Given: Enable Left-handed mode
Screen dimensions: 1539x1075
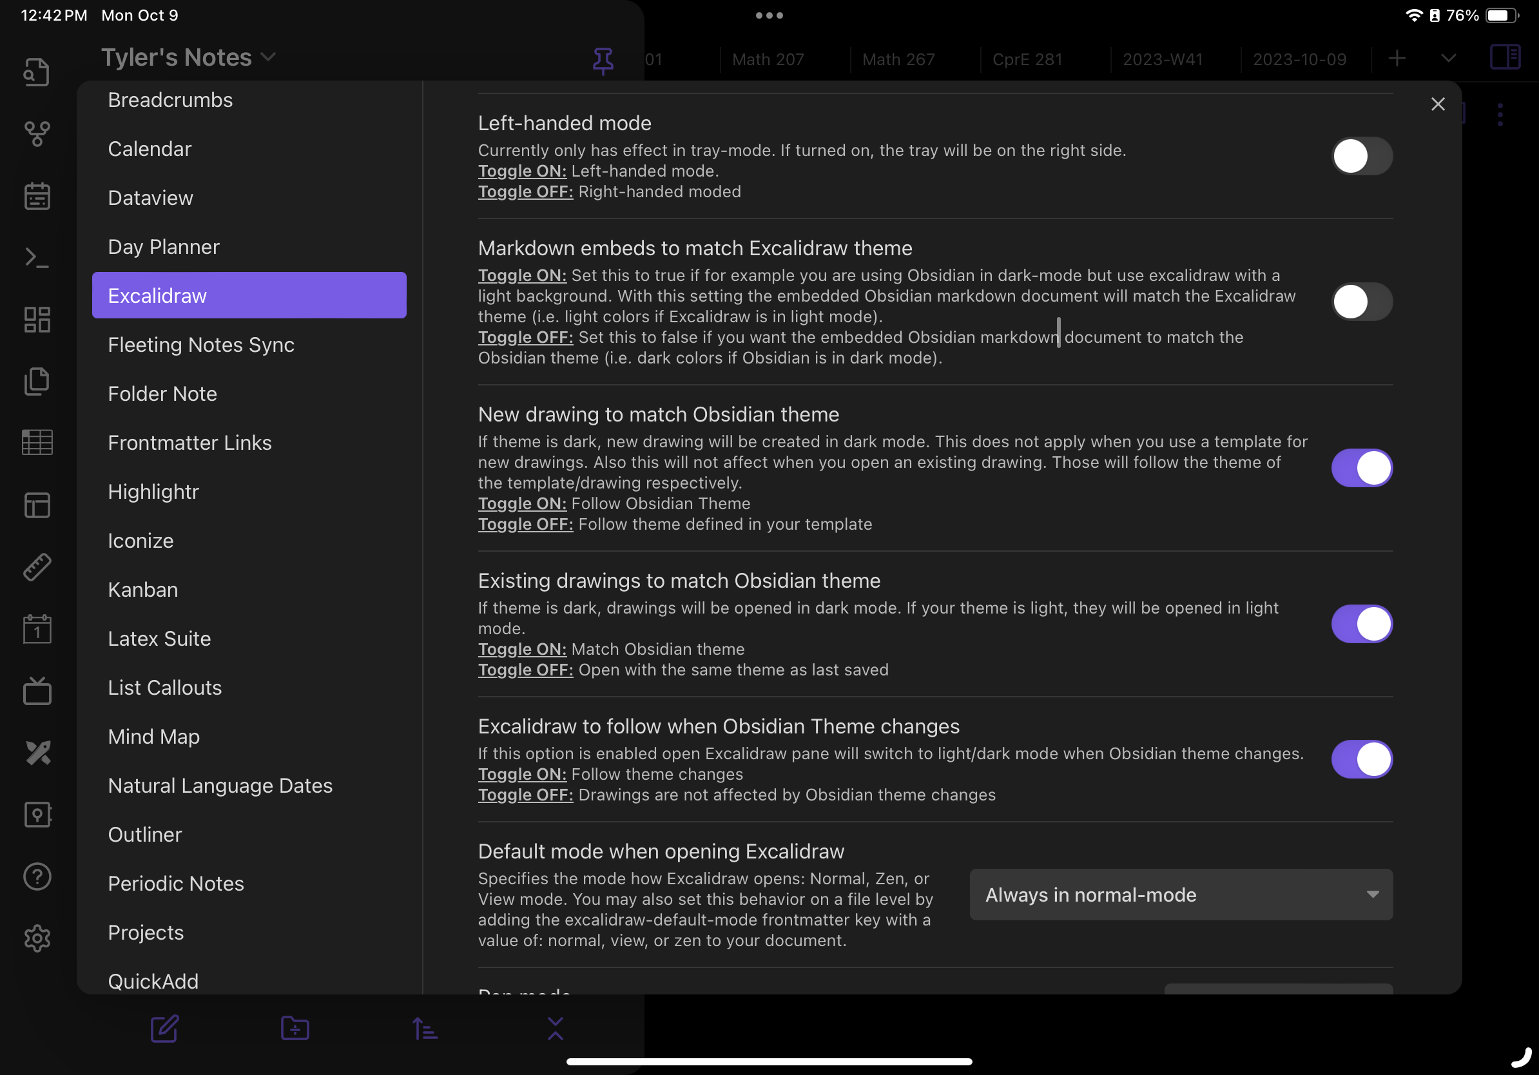Looking at the screenshot, I should 1360,155.
